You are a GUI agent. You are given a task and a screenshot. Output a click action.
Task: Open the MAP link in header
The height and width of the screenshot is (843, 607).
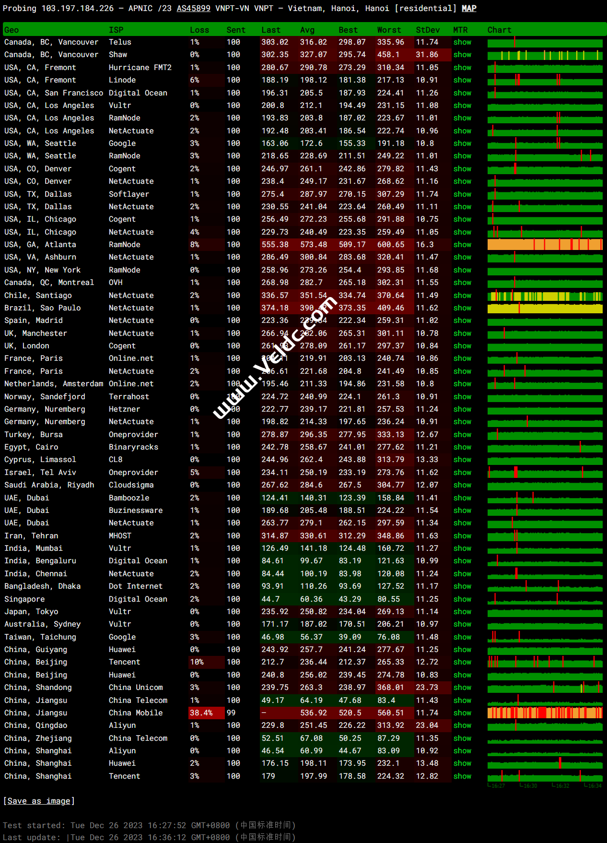click(x=469, y=8)
